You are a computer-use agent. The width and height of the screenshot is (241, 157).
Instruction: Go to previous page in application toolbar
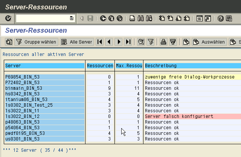[x=109, y=42]
